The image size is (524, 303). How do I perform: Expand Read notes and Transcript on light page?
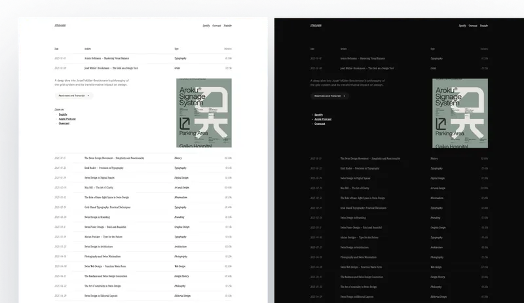(73, 96)
